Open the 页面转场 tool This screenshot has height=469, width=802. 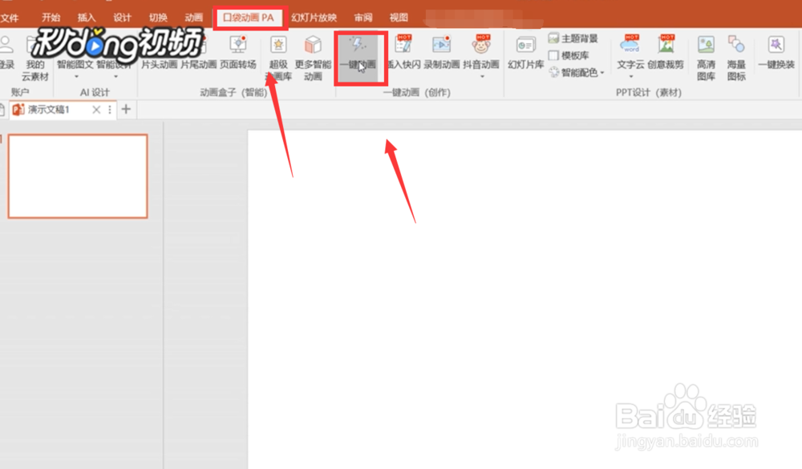[x=238, y=53]
